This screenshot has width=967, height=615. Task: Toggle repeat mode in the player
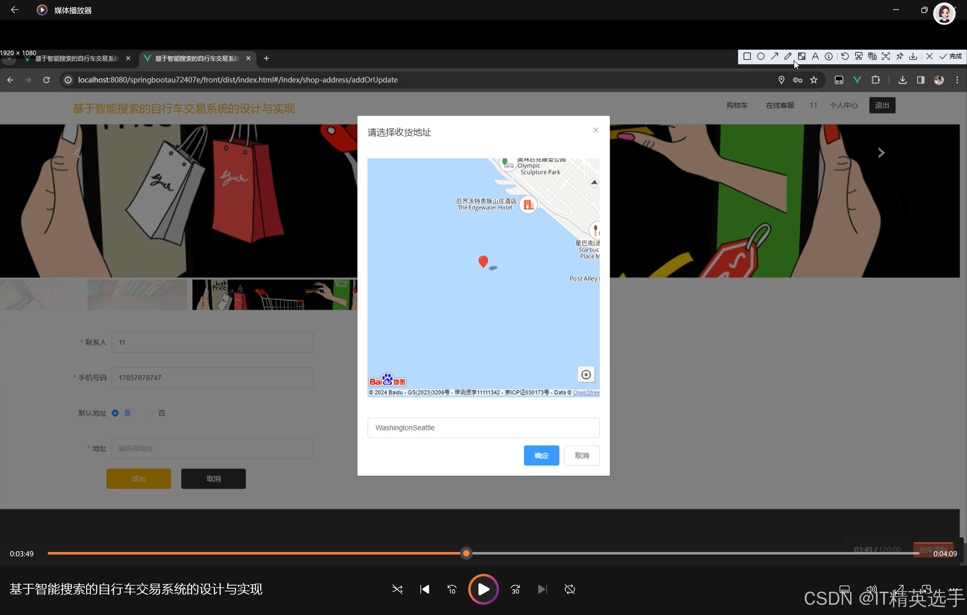[570, 589]
